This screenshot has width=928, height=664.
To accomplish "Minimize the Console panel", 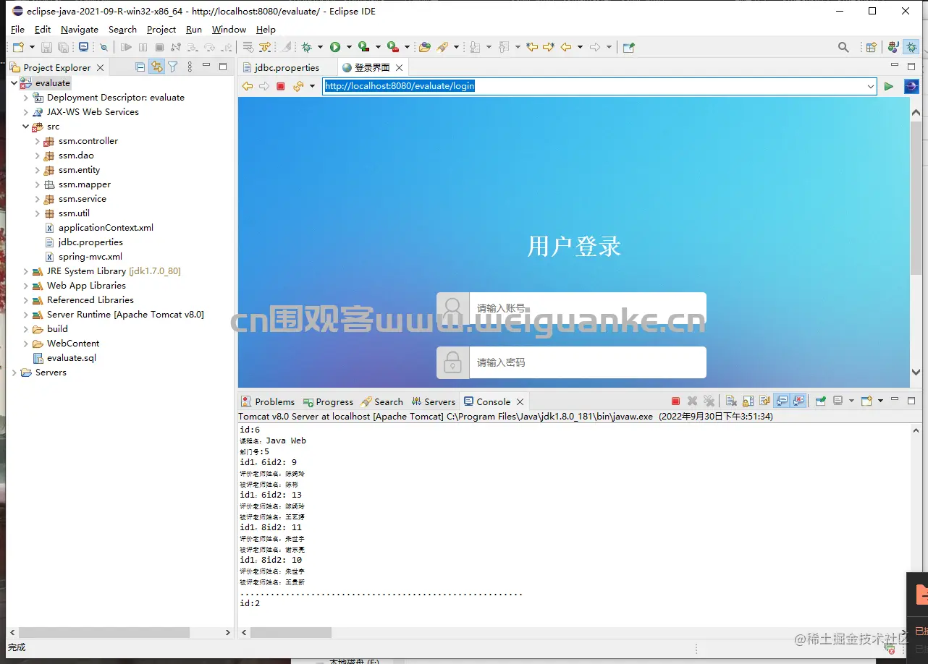I will tap(895, 399).
